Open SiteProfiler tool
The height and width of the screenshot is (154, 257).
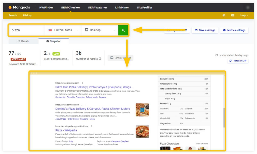tap(145, 7)
